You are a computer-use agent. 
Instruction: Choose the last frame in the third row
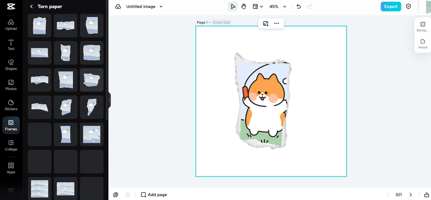click(92, 80)
